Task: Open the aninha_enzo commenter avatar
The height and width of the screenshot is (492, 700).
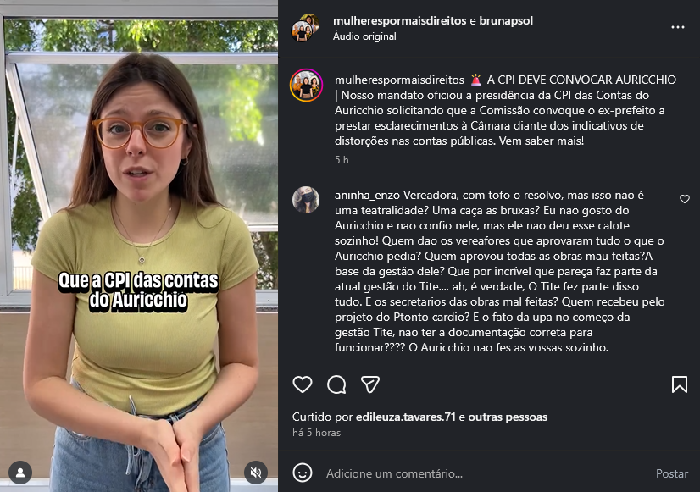Action: click(306, 200)
